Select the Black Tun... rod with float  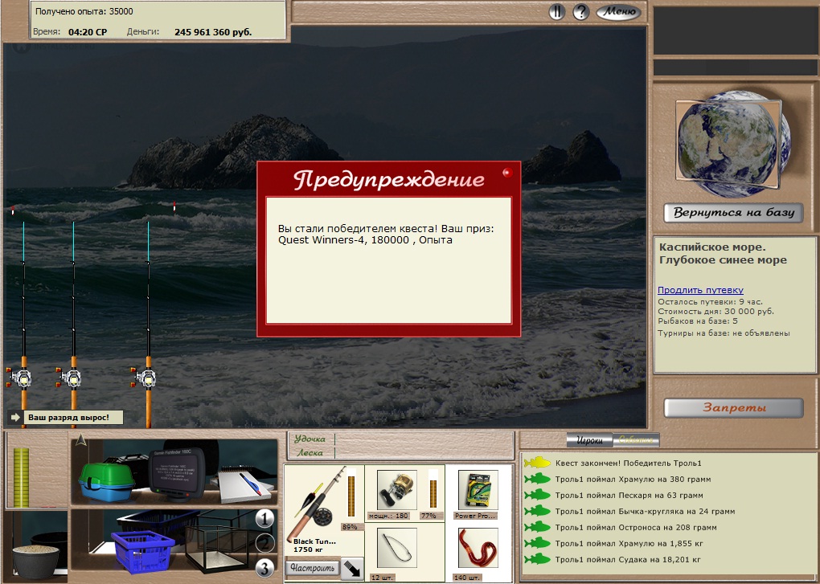315,505
